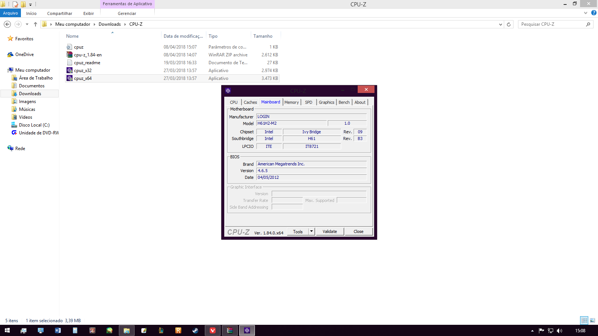This screenshot has width=598, height=336.
Task: Open the network tray icon
Action: [551, 331]
